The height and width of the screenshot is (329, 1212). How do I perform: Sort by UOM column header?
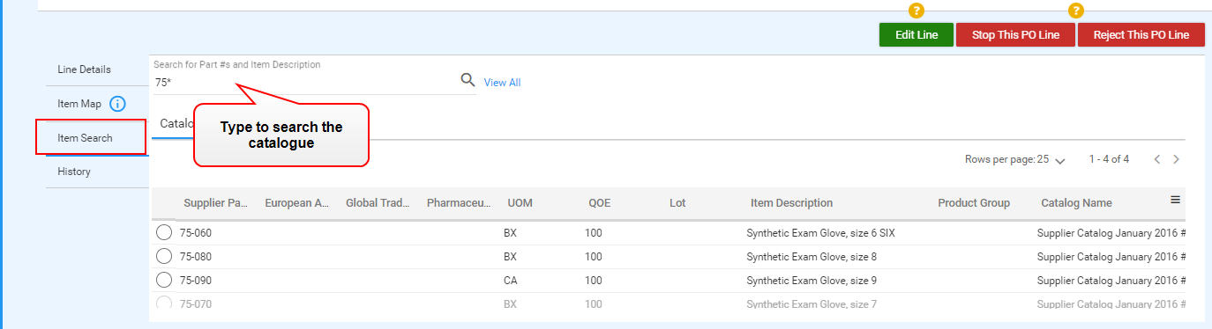pos(520,203)
